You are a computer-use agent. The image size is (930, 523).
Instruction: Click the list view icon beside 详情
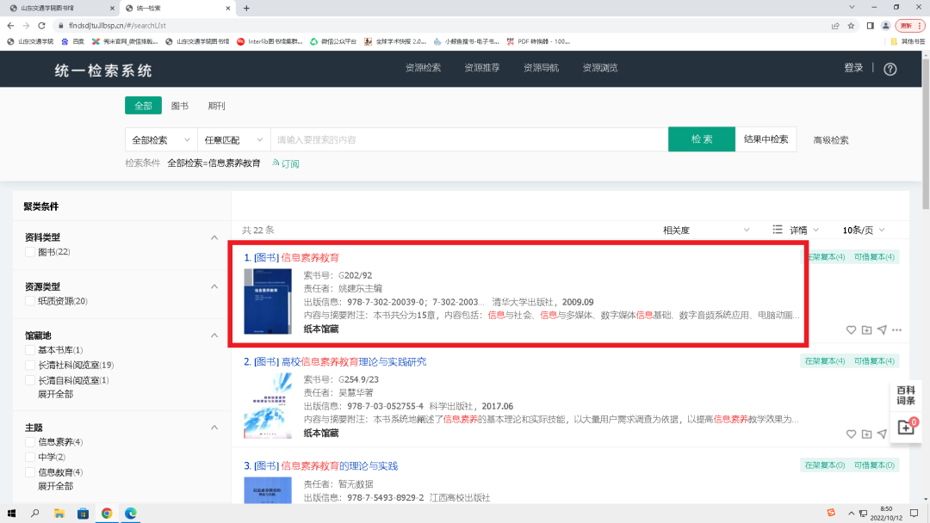click(777, 229)
